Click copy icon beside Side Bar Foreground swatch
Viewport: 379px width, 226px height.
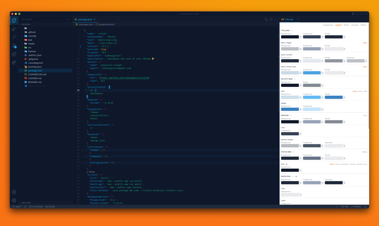(x=322, y=122)
